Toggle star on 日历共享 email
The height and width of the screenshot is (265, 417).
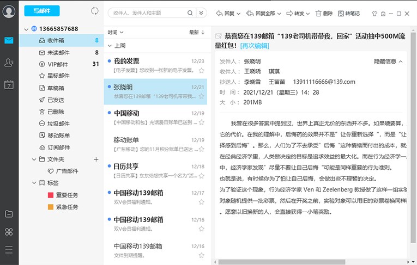tap(201, 176)
